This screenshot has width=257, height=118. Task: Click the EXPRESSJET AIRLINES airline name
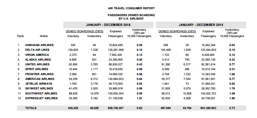pos(41,98)
